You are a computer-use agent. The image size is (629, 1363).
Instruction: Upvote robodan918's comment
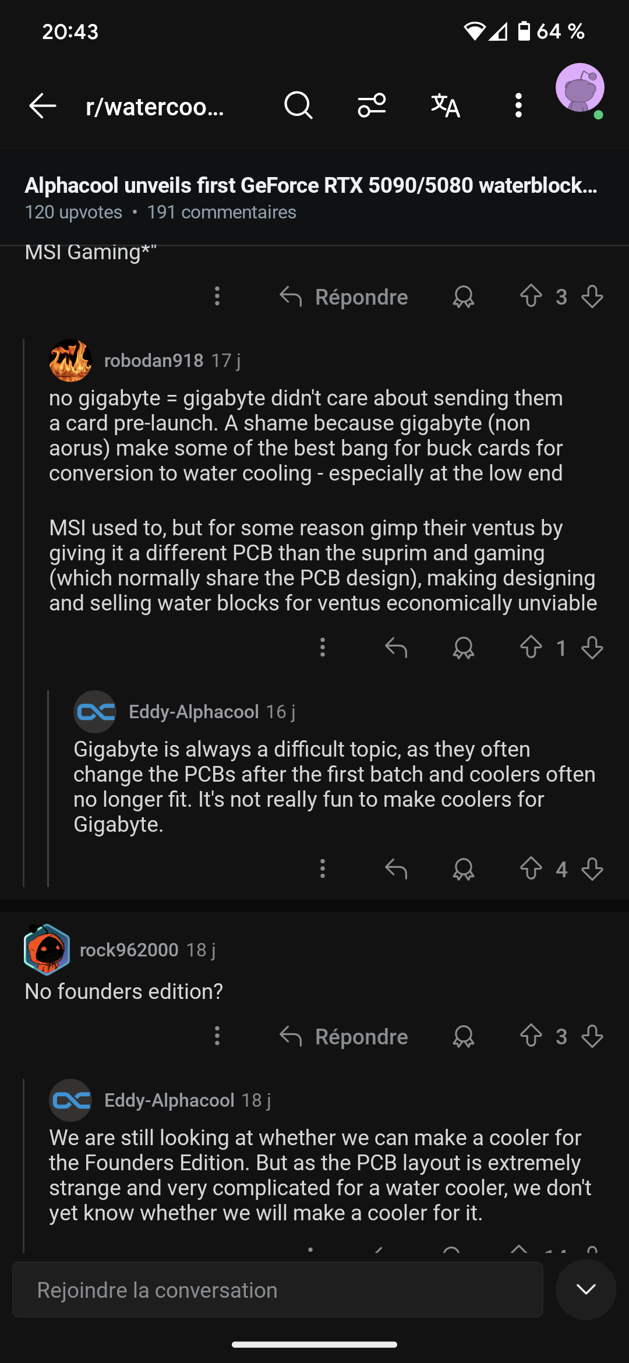pyautogui.click(x=531, y=647)
